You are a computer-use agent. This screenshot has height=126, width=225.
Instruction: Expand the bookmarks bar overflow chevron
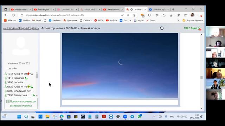(x=178, y=20)
